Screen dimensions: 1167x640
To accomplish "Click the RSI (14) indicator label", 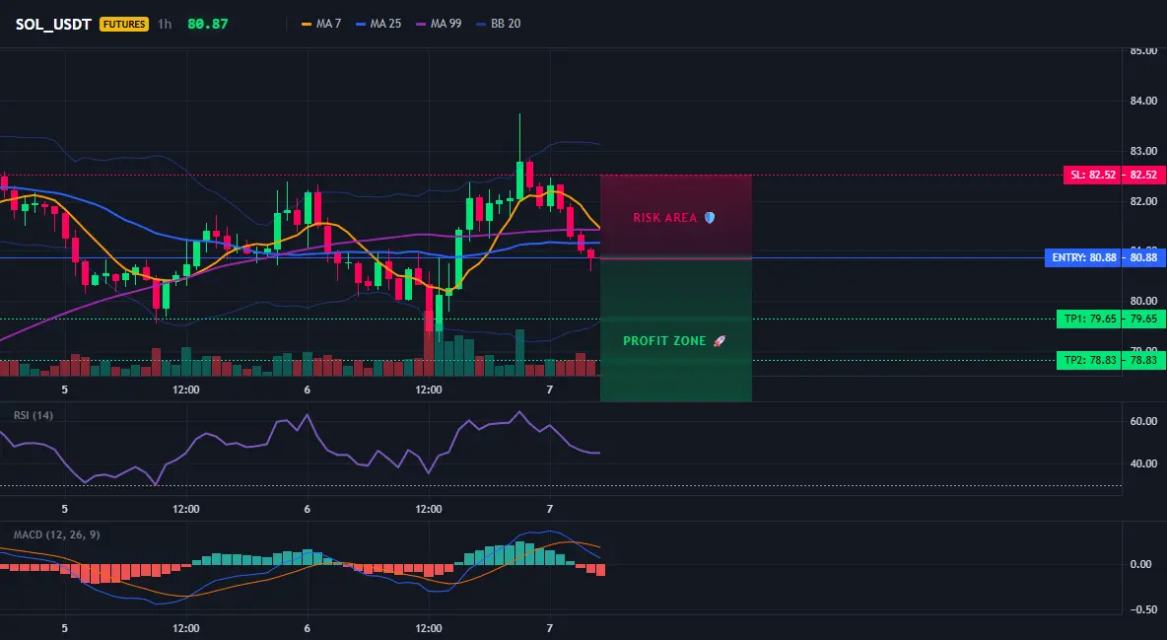I will coord(34,415).
